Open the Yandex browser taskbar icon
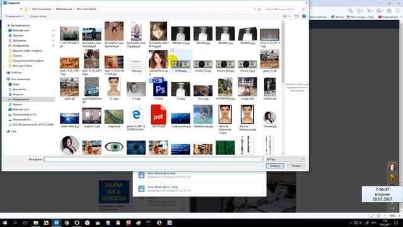Image resolution: width=403 pixels, height=227 pixels. pyautogui.click(x=87, y=223)
